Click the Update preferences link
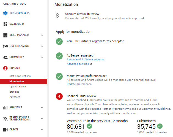Screen dimensions: 173x137 click(x=79, y=84)
